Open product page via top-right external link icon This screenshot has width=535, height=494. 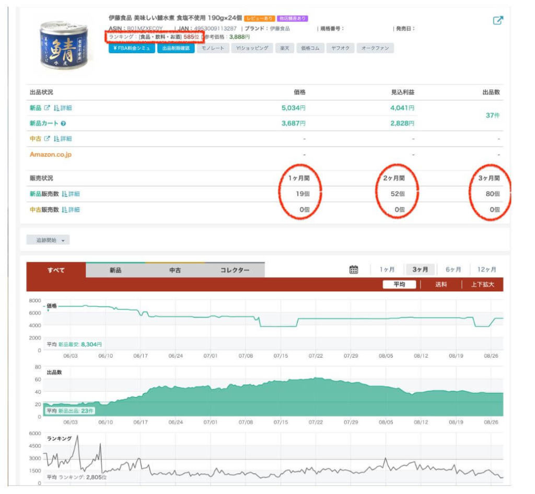coord(498,21)
